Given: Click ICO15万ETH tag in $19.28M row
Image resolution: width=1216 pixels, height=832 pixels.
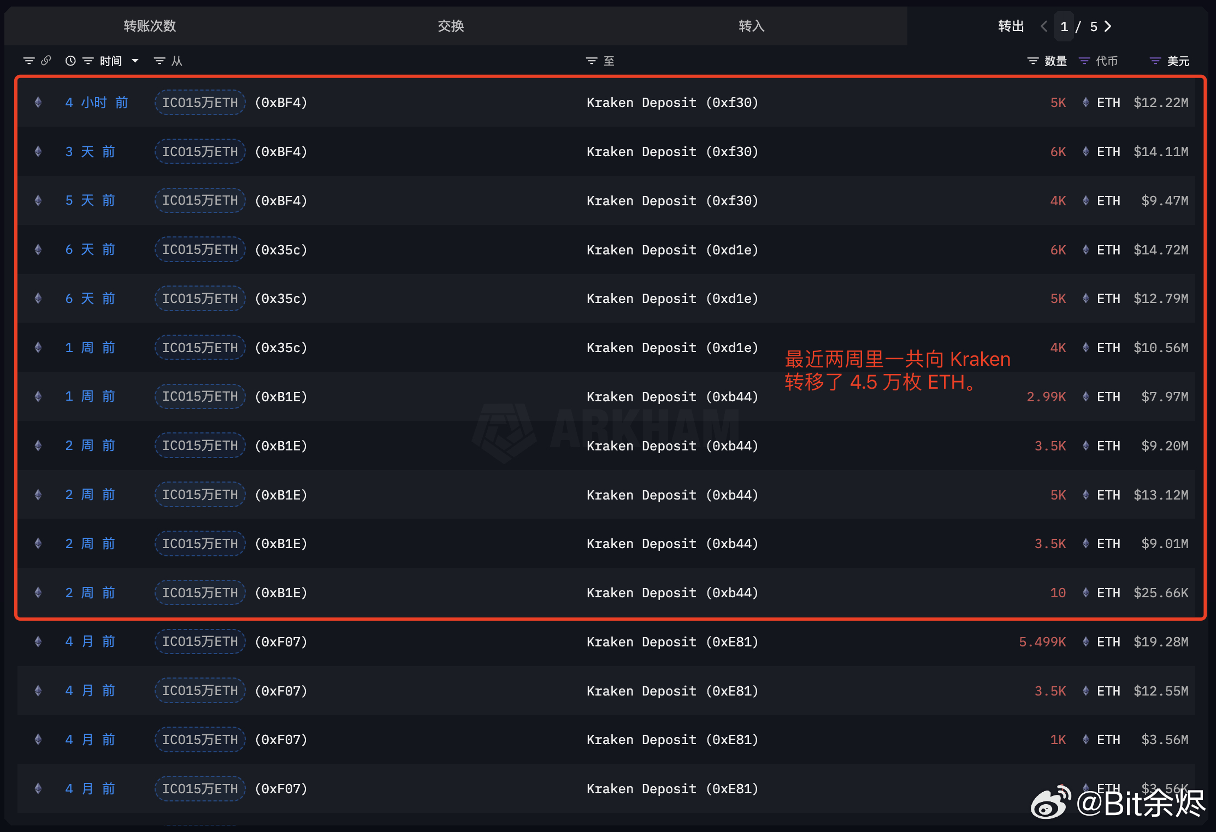Looking at the screenshot, I should pyautogui.click(x=200, y=641).
